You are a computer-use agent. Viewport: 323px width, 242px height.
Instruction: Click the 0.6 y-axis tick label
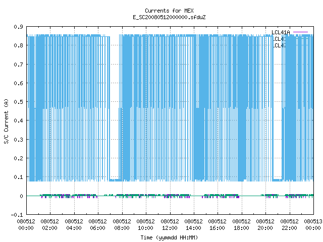point(18,83)
